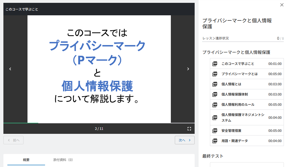Viewport: 287px width, 167px height.
Task: Switch to the 概要 tab
Action: click(x=26, y=160)
